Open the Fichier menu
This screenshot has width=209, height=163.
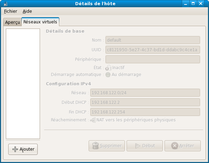coord(11,11)
